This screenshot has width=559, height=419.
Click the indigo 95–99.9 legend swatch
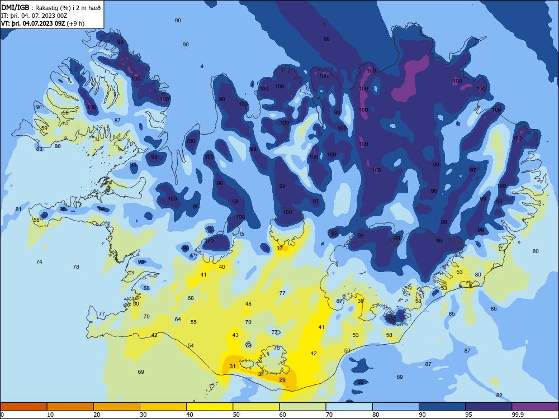pos(489,407)
